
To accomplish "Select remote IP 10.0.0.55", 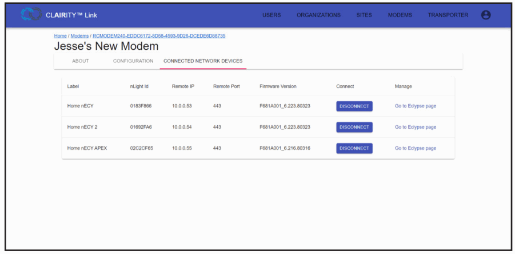I will click(182, 148).
